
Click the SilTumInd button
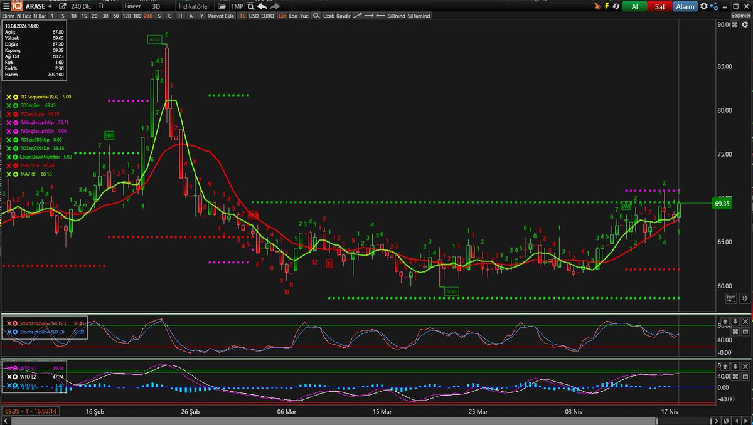419,16
